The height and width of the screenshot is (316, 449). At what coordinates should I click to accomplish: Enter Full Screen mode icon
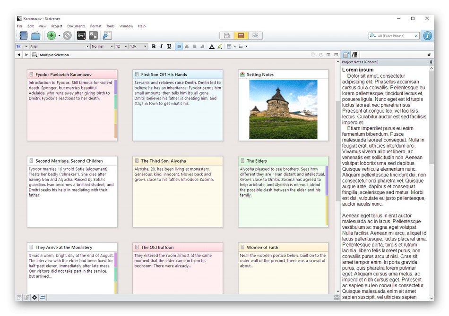point(94,35)
